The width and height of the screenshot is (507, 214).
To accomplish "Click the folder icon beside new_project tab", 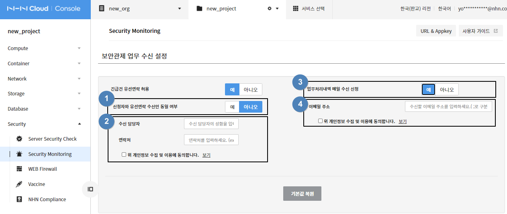I will click(x=199, y=8).
